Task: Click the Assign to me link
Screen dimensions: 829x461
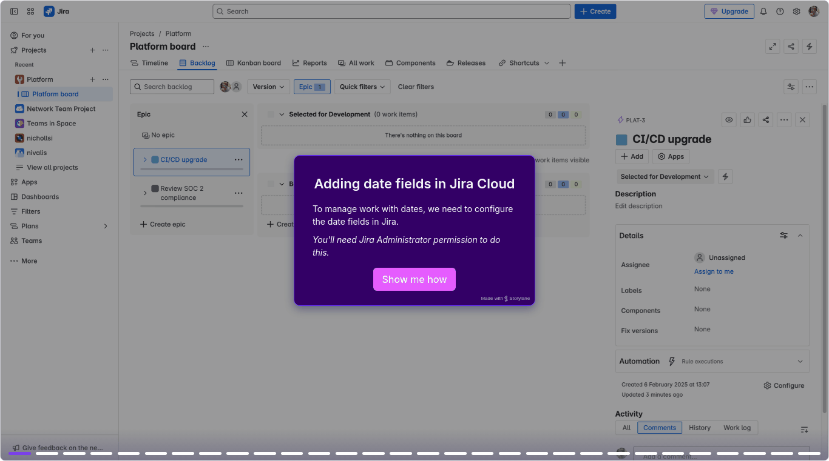Action: [x=714, y=271]
